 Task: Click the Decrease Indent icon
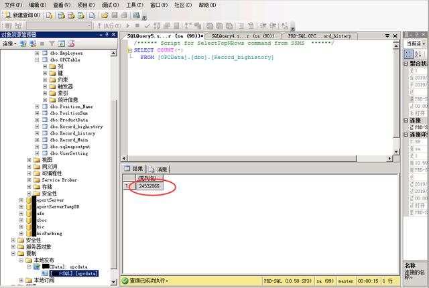coord(263,25)
